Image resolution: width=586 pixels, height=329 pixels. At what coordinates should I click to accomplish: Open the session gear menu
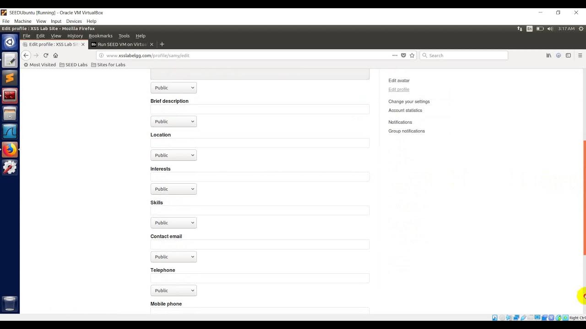(x=581, y=28)
